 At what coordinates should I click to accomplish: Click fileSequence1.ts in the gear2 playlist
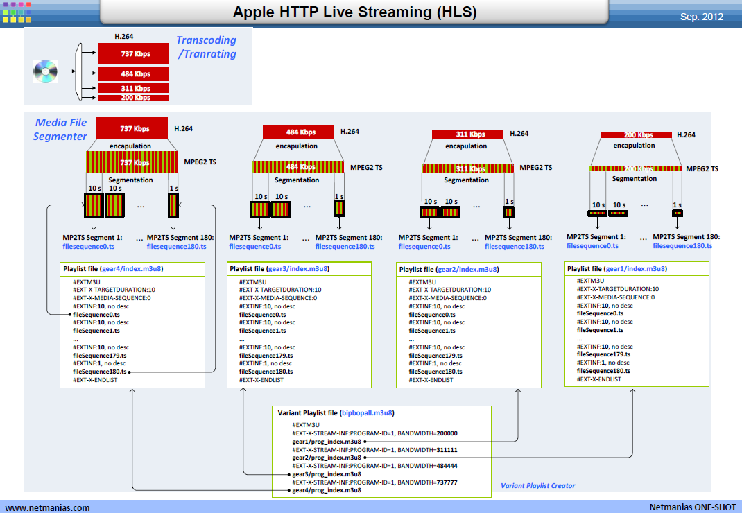pos(432,331)
